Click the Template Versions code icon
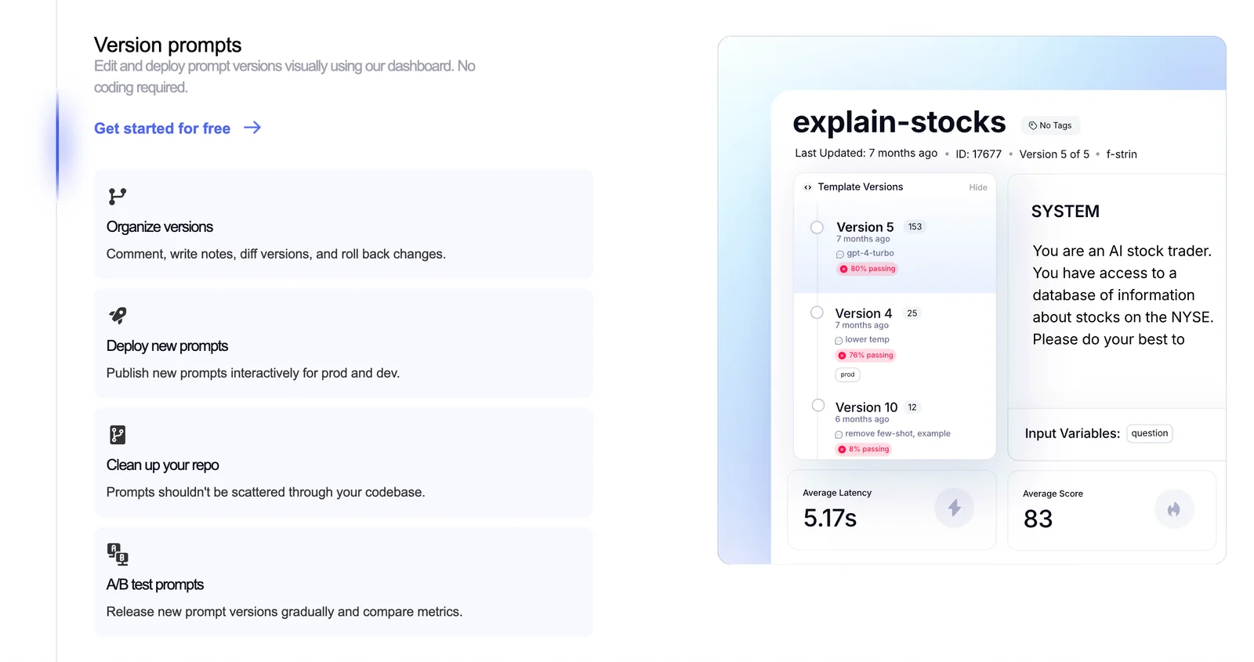 point(807,187)
